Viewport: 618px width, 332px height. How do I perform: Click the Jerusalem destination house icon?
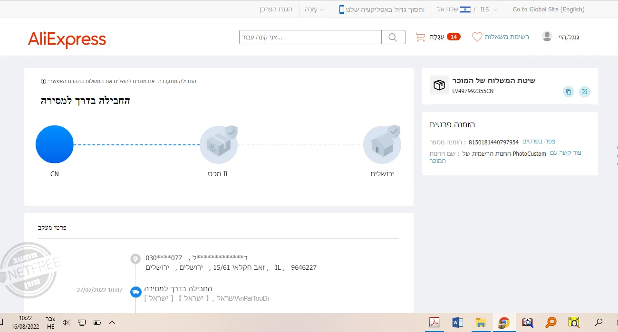382,144
